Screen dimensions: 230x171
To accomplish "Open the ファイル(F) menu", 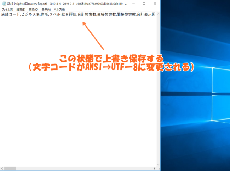I will click(7, 10).
